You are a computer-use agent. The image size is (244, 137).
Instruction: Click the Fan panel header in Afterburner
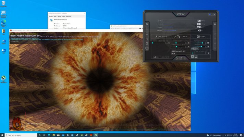click(x=201, y=37)
